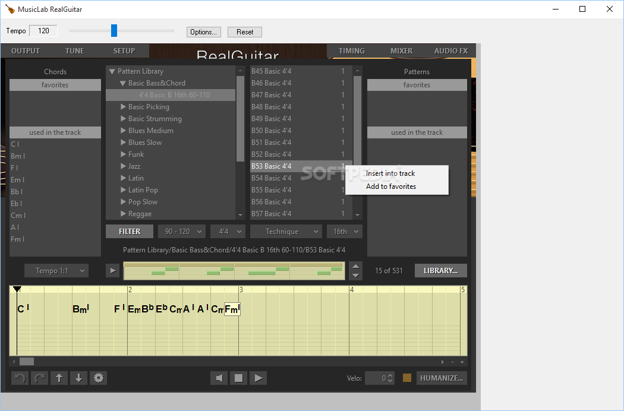Increase the Velo value with spinner

(x=390, y=375)
